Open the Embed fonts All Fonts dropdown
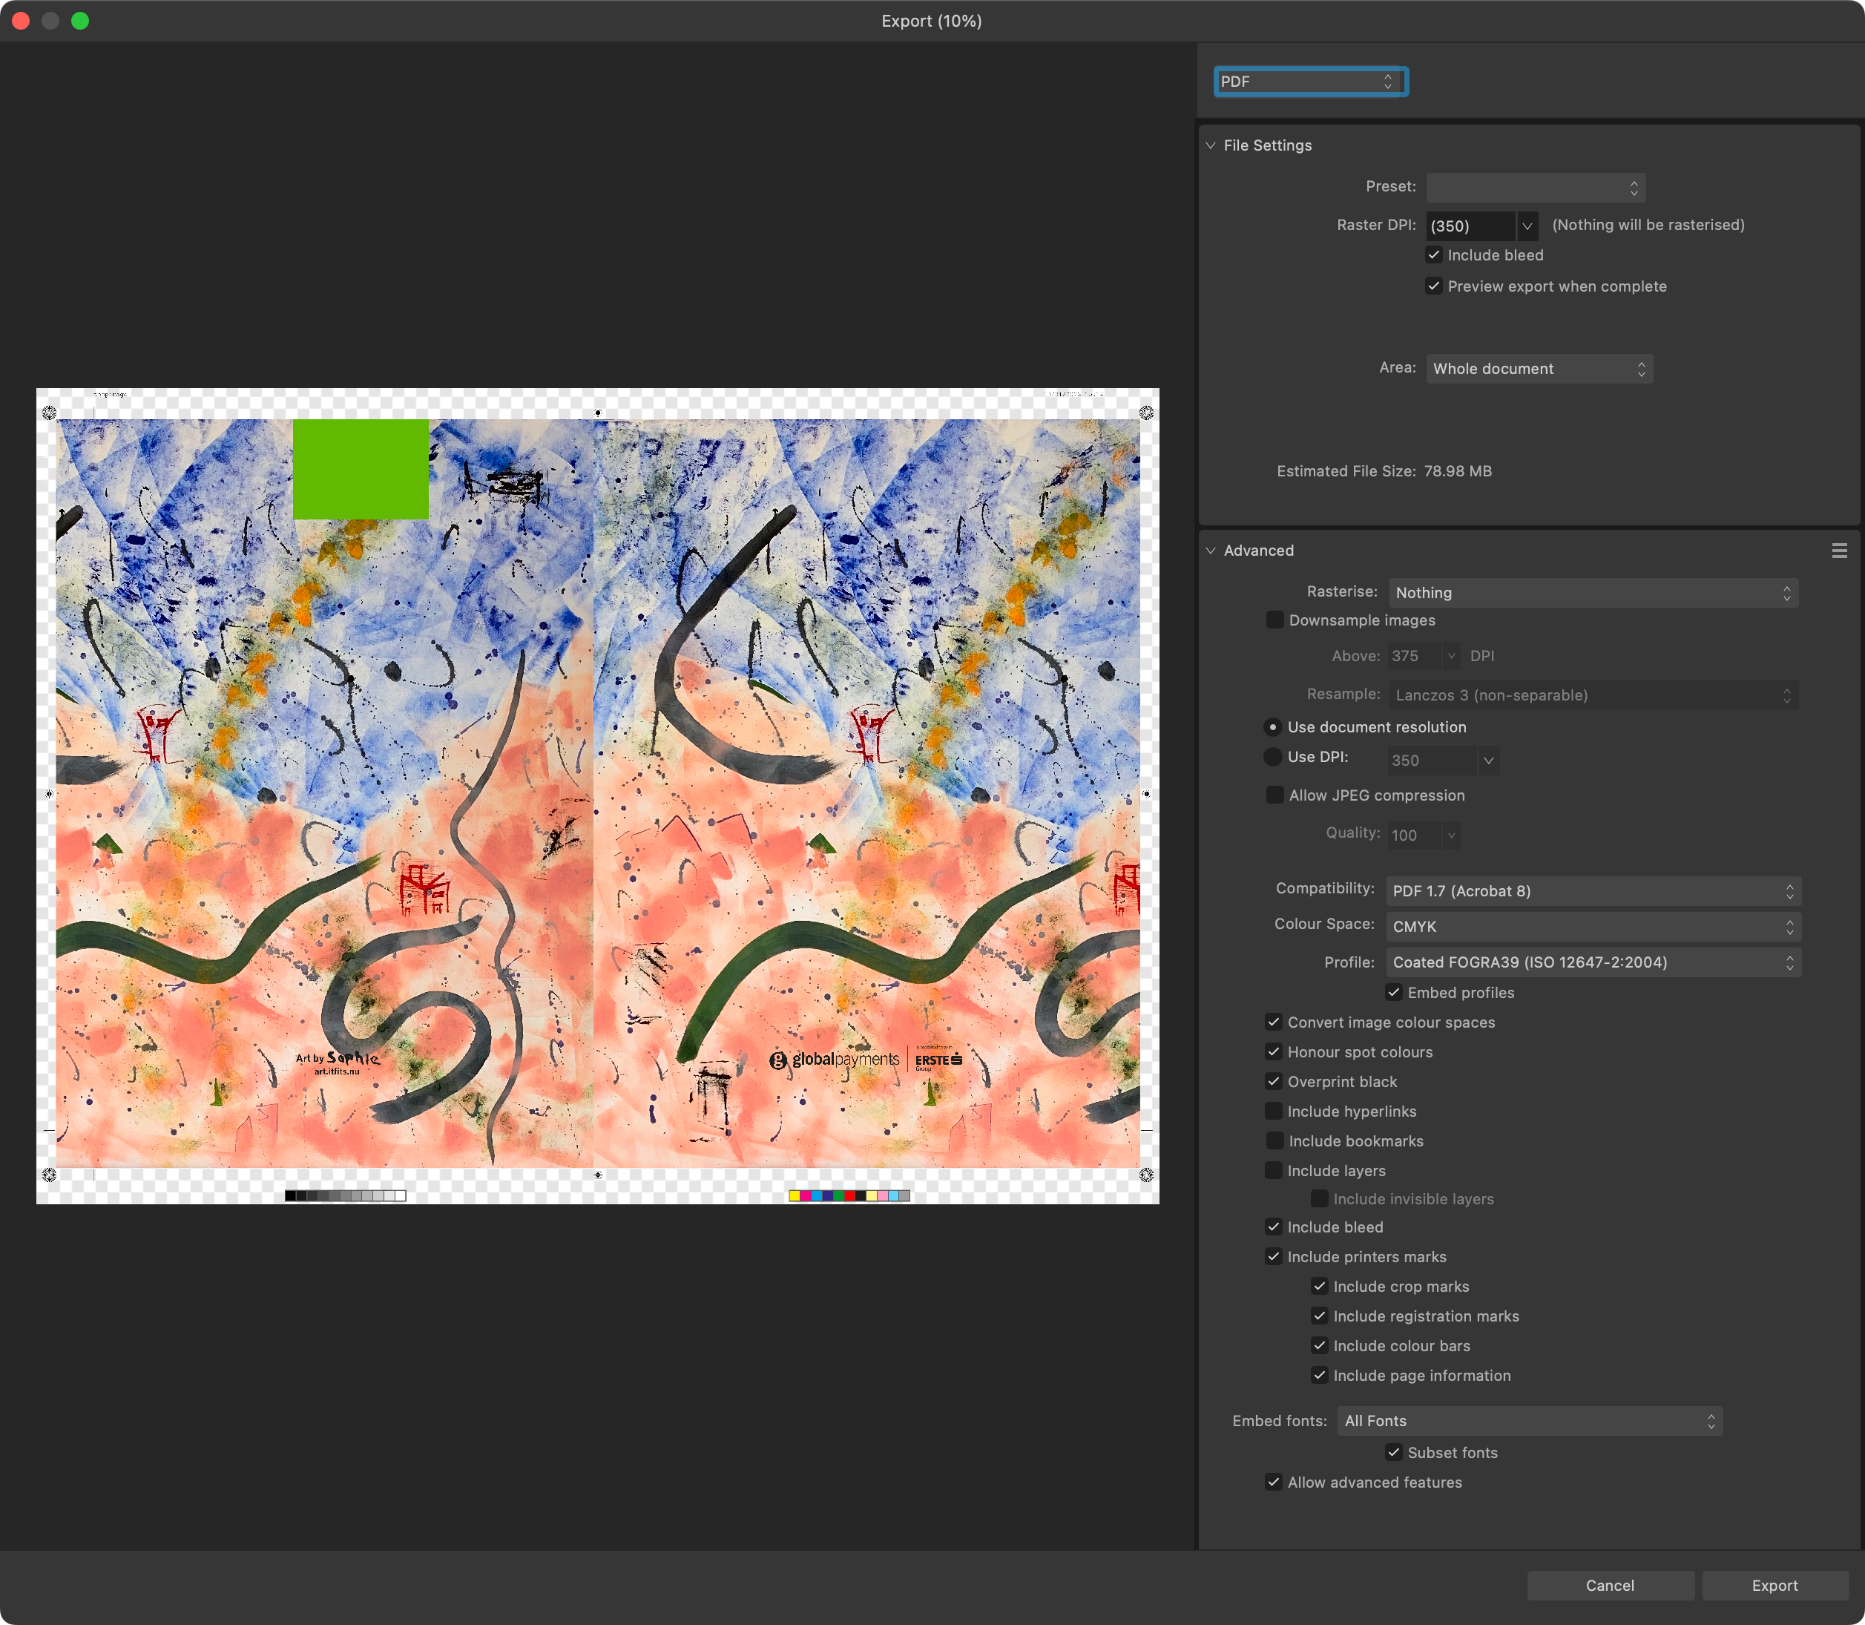Viewport: 1865px width, 1625px height. point(1530,1421)
